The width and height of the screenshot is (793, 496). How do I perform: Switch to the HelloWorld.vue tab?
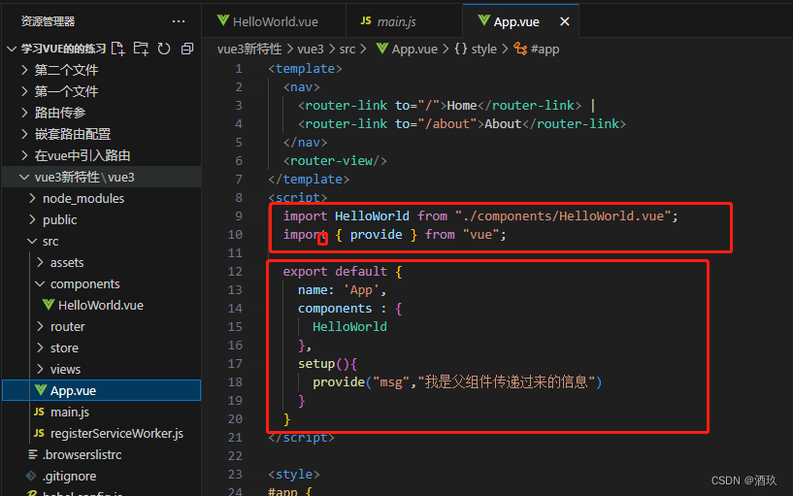tap(274, 21)
